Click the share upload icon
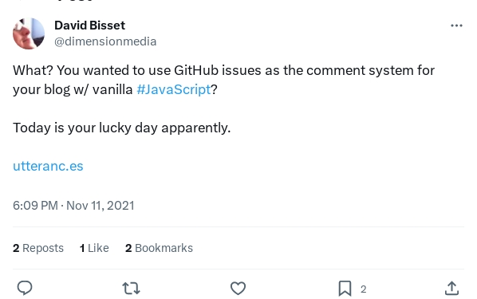Image resolution: width=477 pixels, height=299 pixels. [x=451, y=288]
